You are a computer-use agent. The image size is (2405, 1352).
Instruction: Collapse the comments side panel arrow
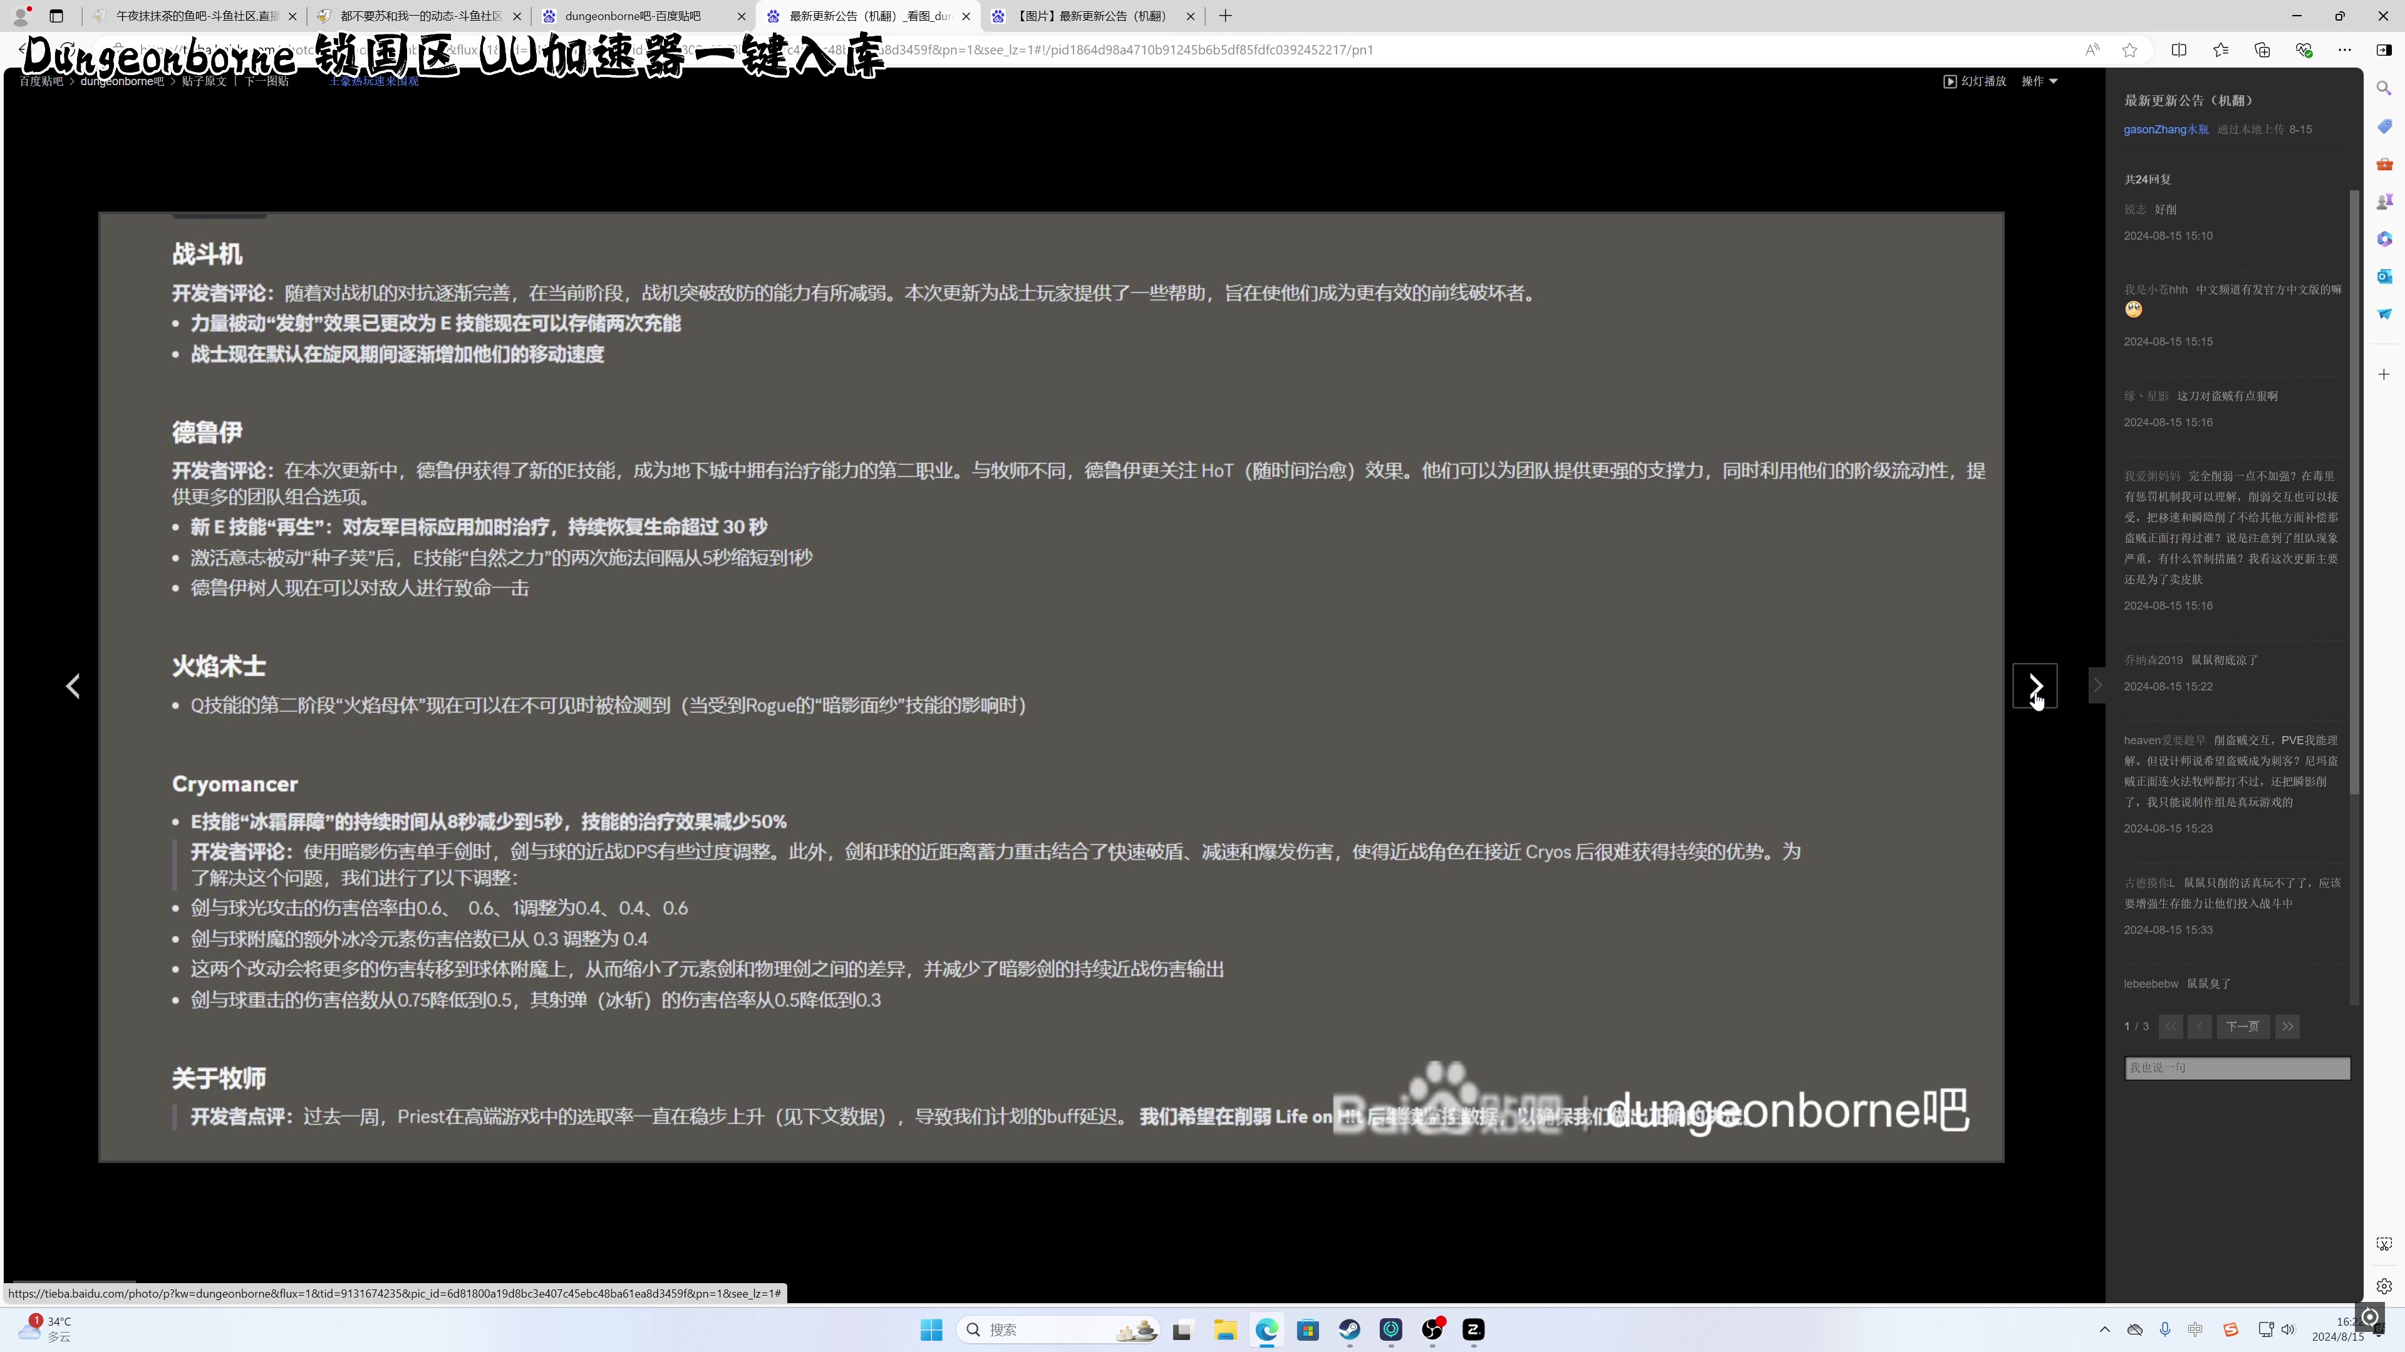tap(2097, 686)
